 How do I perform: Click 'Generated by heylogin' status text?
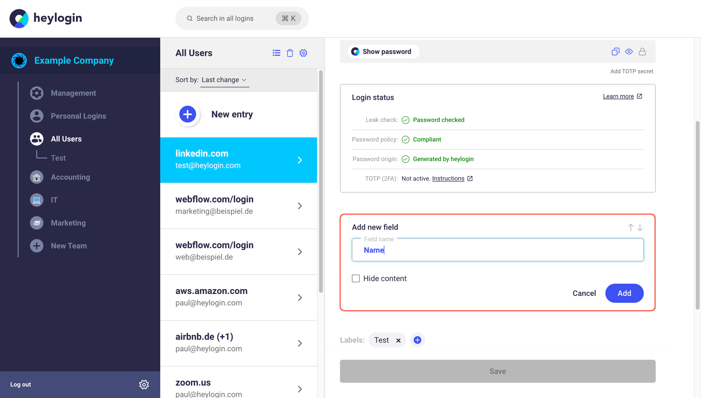pyautogui.click(x=443, y=159)
